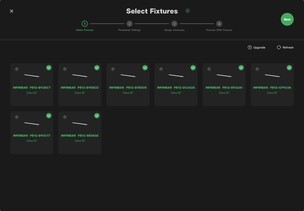
Task: Uncheck the PB12-B928C7 fixture checkmark
Action: pos(49,68)
